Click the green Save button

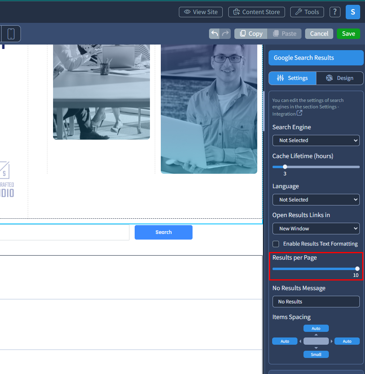click(x=348, y=34)
